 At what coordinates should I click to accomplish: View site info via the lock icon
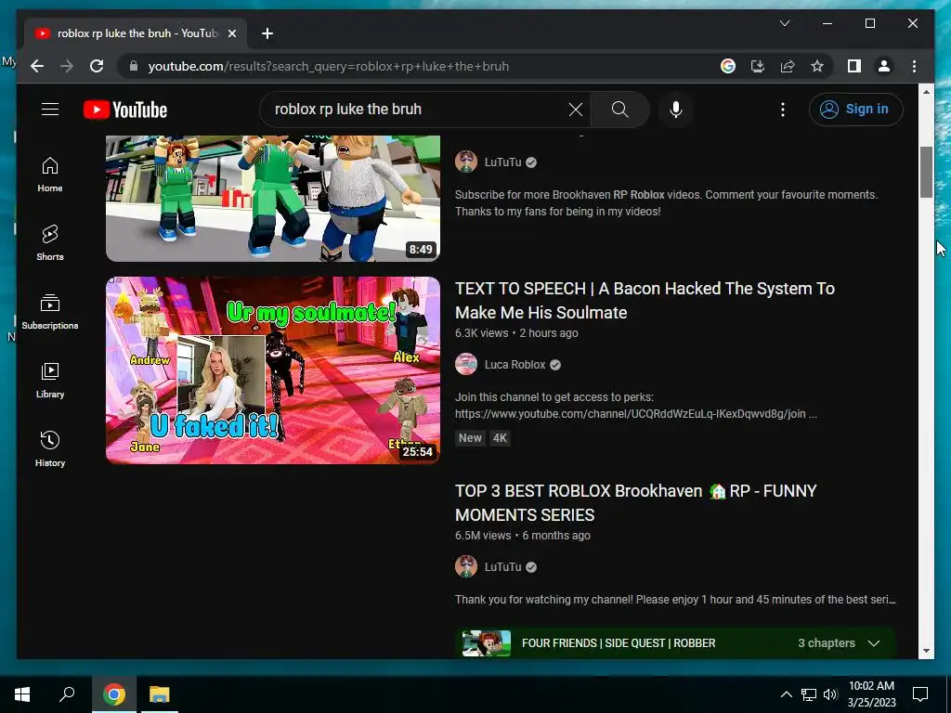click(134, 66)
